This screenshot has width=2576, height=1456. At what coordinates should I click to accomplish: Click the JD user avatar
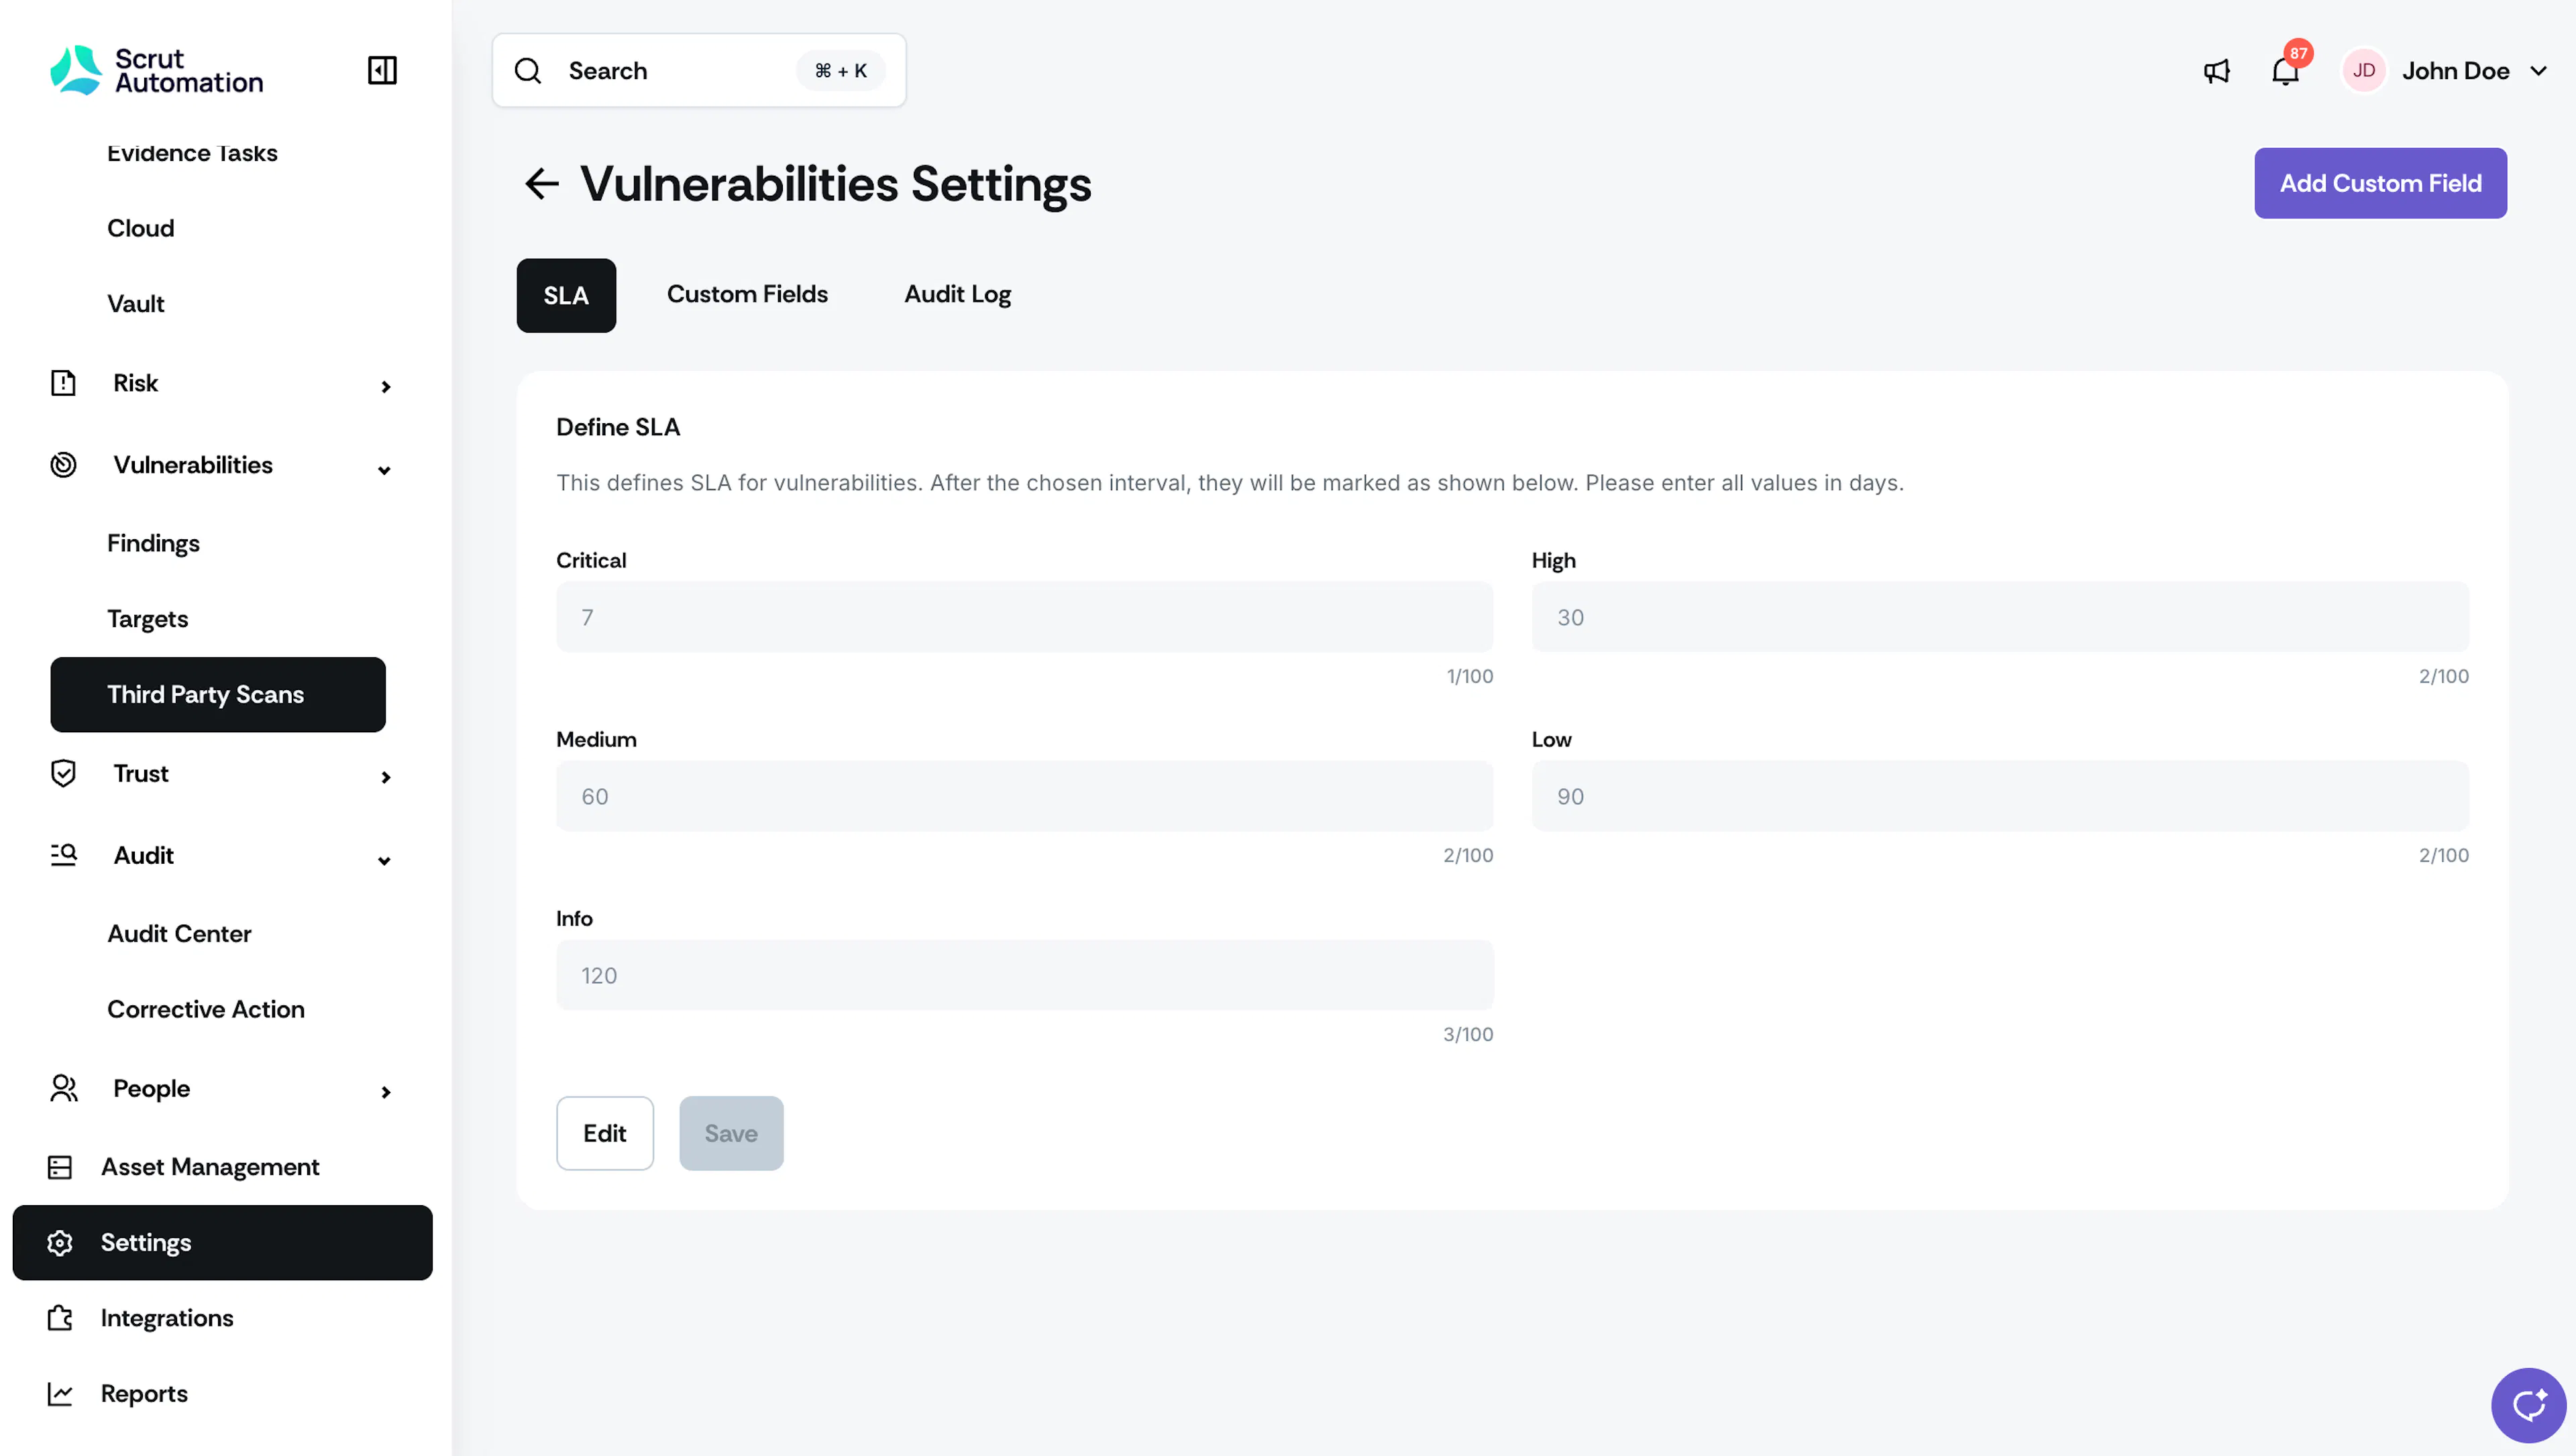pyautogui.click(x=2364, y=71)
